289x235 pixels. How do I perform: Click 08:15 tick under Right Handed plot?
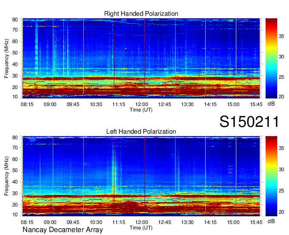(x=27, y=104)
